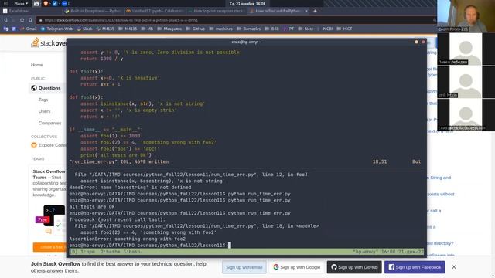Open Companies in Stack Overflow sidebar
This screenshot has height=278, width=495.
[49, 123]
